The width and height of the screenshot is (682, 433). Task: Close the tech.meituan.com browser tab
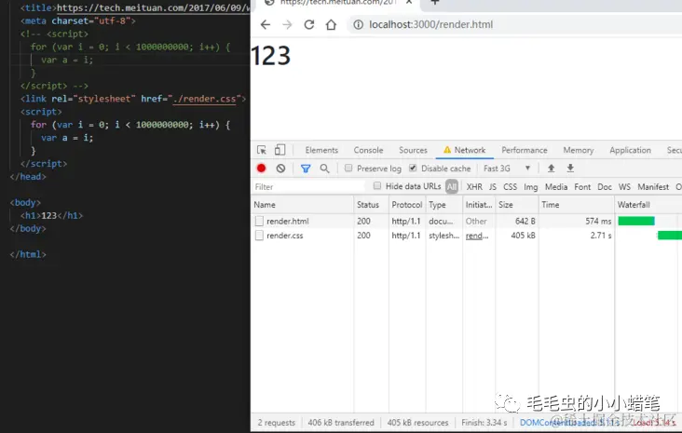[x=409, y=2]
